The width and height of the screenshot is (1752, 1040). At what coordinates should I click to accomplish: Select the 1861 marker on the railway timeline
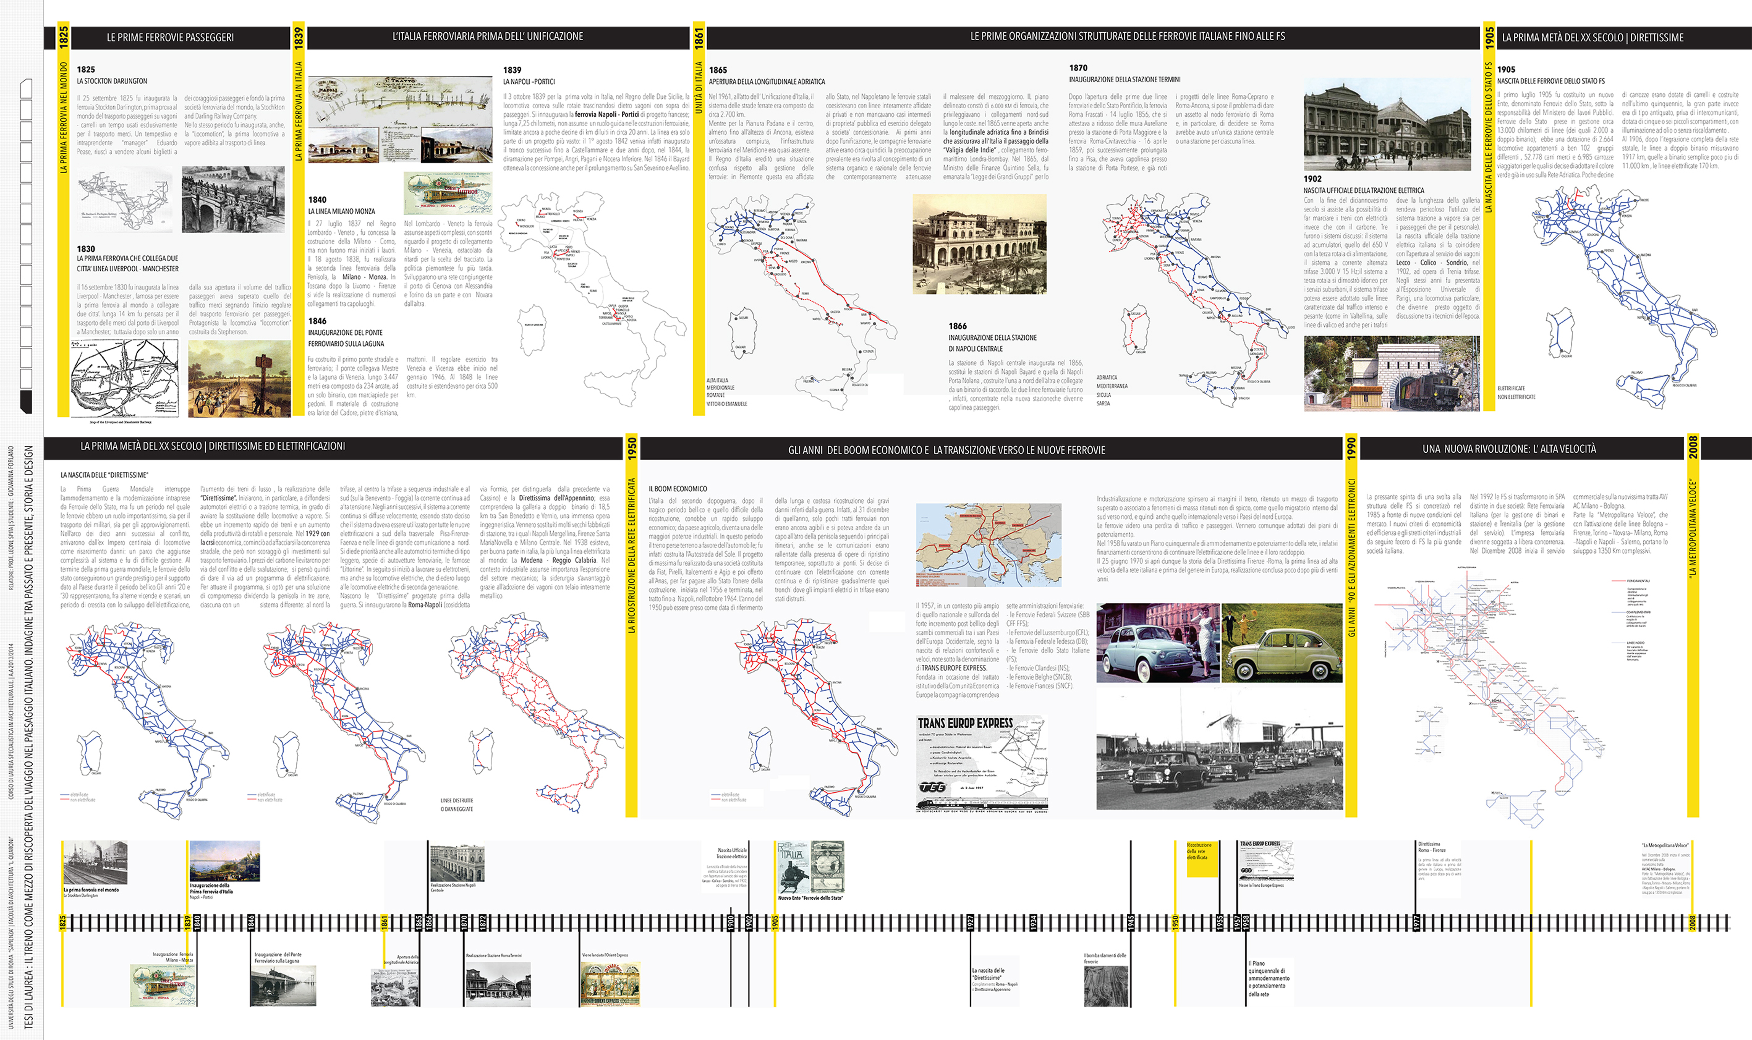[384, 923]
